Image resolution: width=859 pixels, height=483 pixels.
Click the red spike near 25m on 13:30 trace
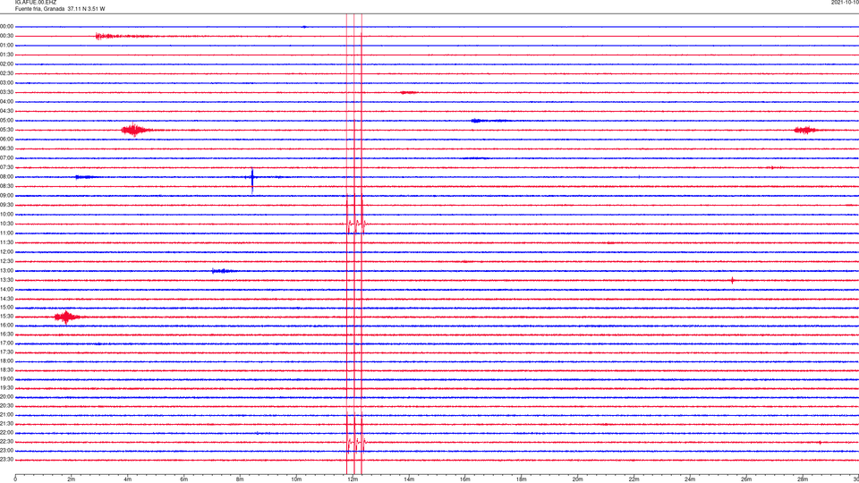point(733,280)
